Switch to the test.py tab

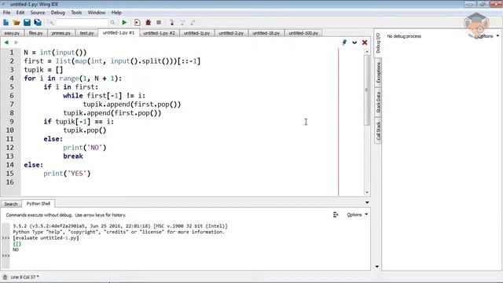(86, 33)
